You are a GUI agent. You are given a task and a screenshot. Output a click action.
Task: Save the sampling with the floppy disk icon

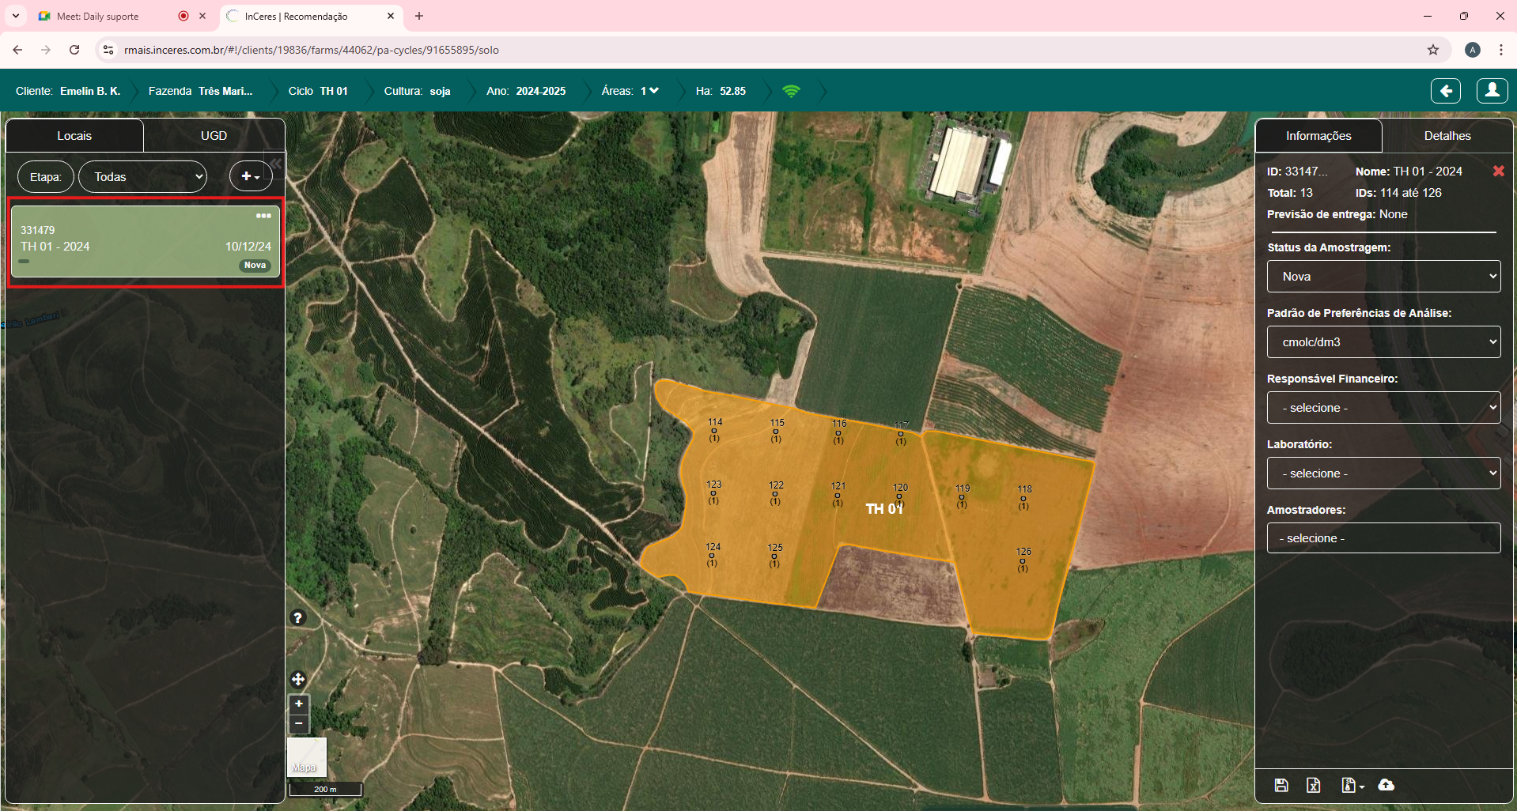click(1281, 785)
